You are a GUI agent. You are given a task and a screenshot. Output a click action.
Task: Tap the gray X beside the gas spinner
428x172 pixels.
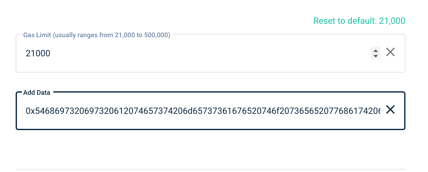pyautogui.click(x=390, y=52)
